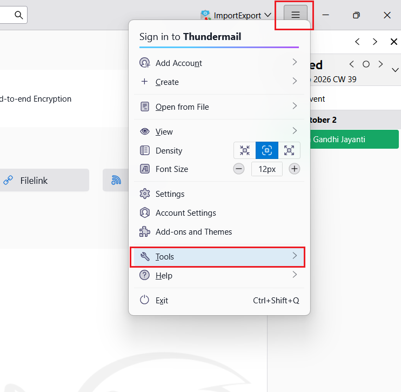Click the End-to-end Encryption text
The height and width of the screenshot is (392, 401).
(x=36, y=99)
